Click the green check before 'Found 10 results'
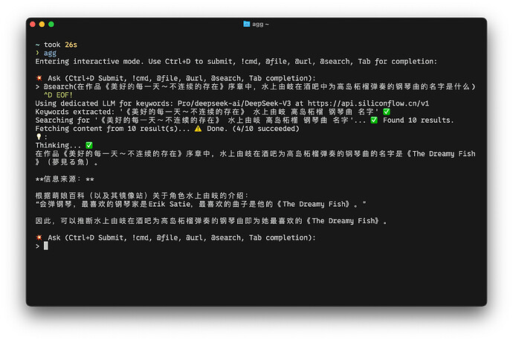 tap(374, 120)
